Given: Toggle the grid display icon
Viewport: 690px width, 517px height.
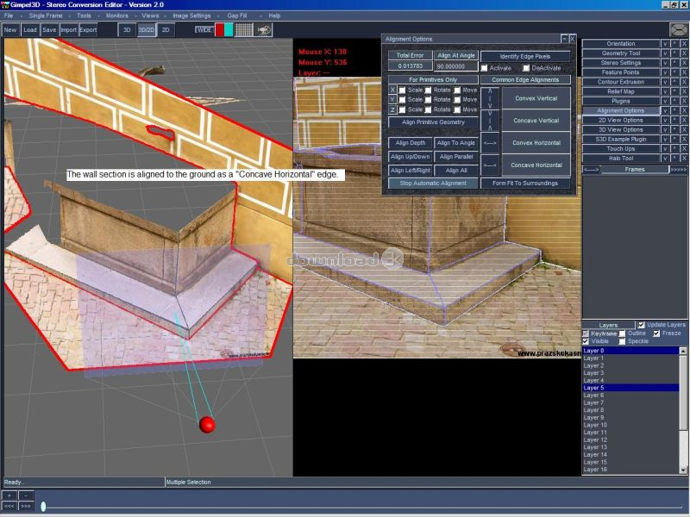Looking at the screenshot, I should (245, 29).
